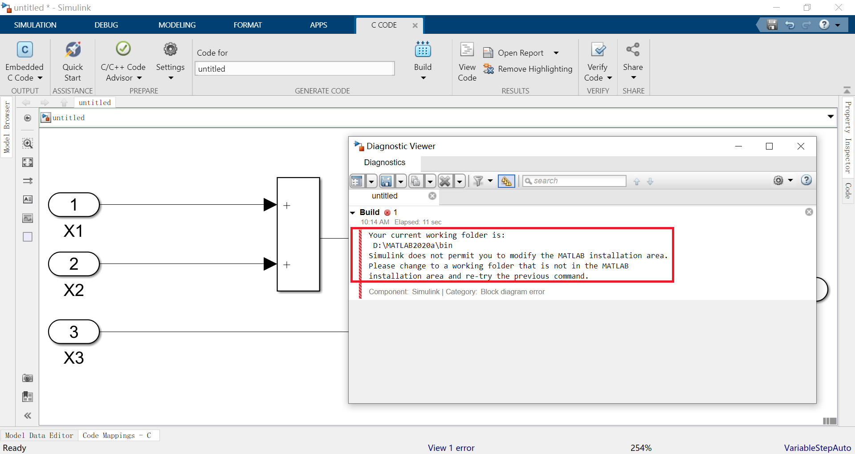Open the Model Browser side panel
The height and width of the screenshot is (454, 855).
7,127
